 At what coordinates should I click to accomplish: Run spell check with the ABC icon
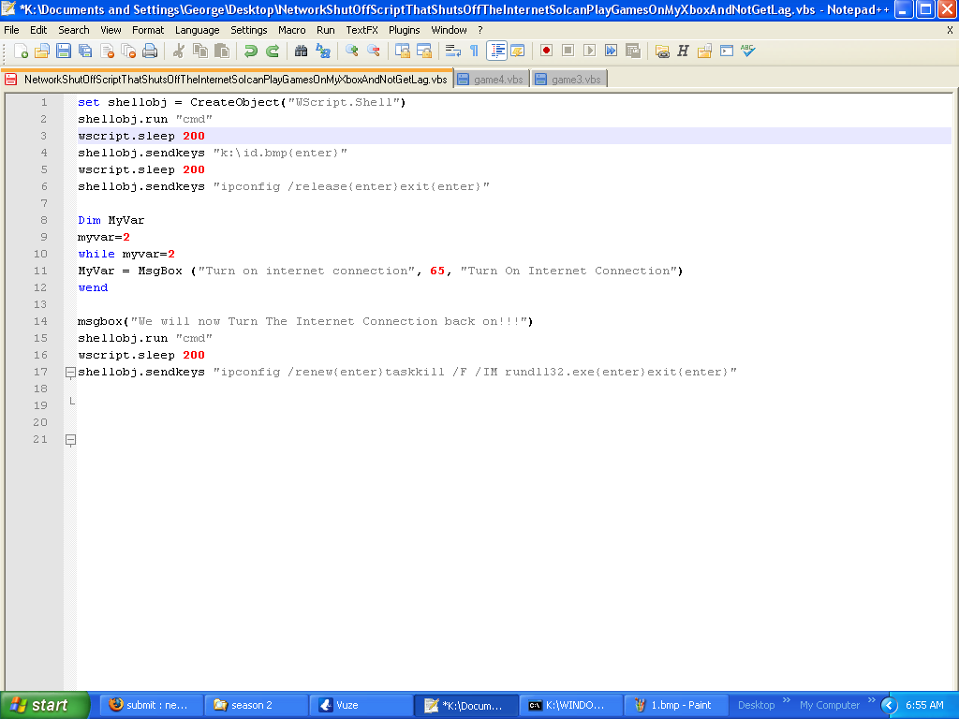747,51
